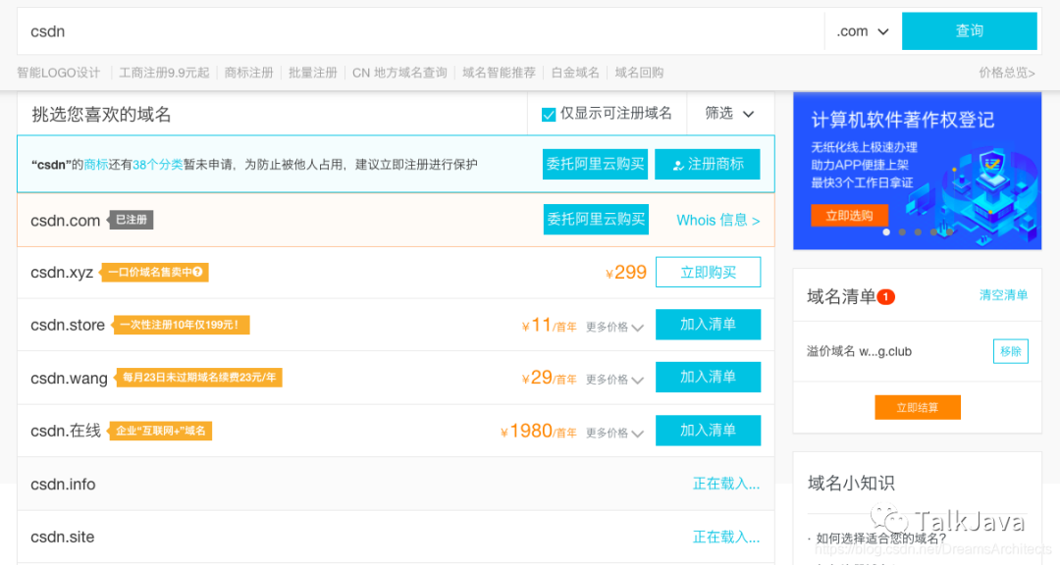Open 价格总览 link

1007,73
